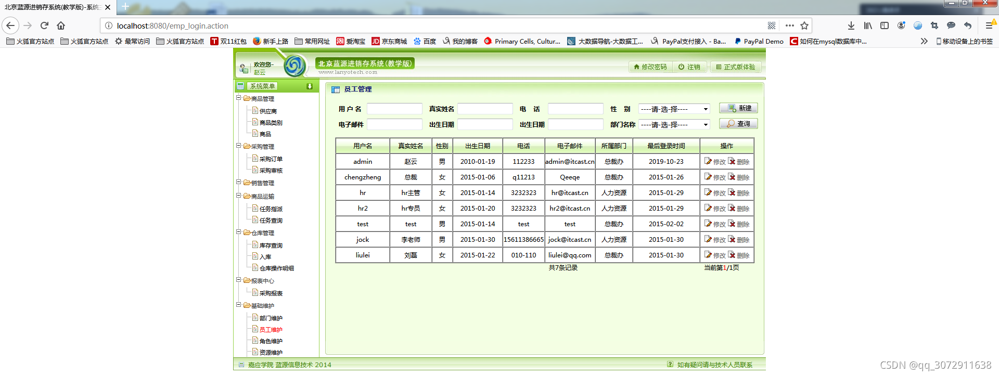
Task: Open the 任务指派 menu item
Action: point(271,209)
